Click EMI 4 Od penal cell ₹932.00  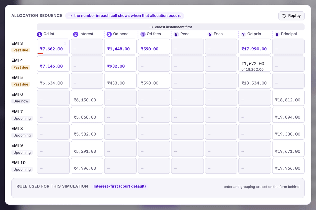(120, 64)
